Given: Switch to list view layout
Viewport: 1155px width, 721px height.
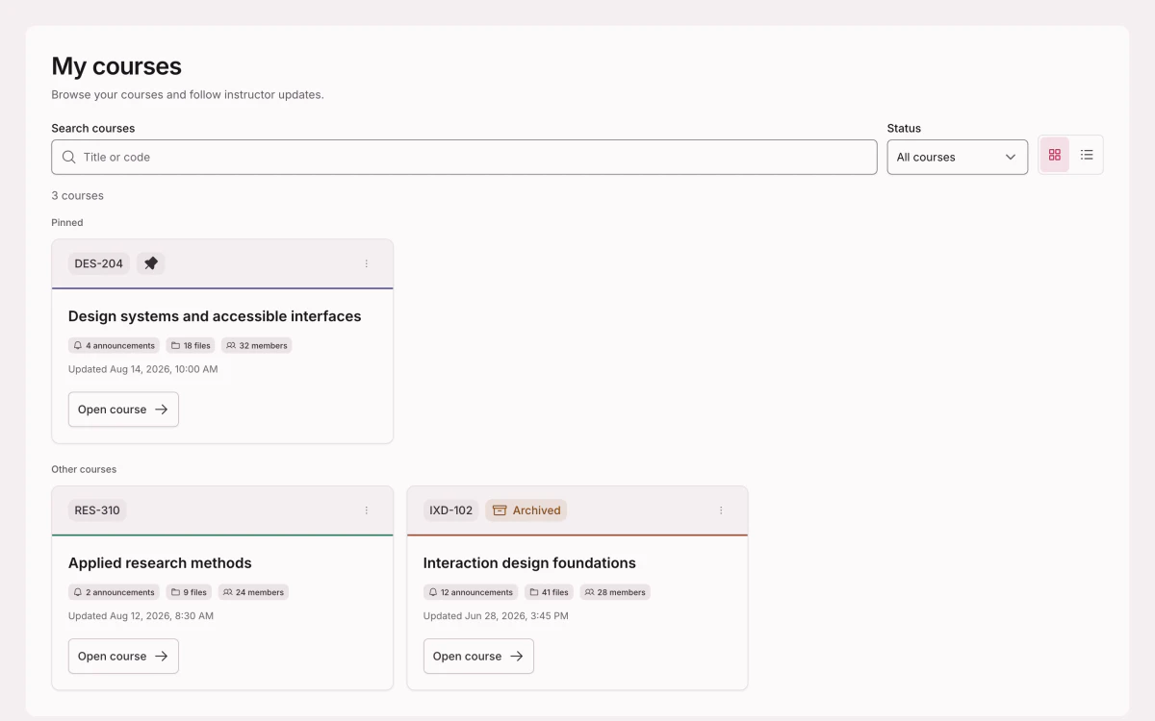Looking at the screenshot, I should [1087, 155].
